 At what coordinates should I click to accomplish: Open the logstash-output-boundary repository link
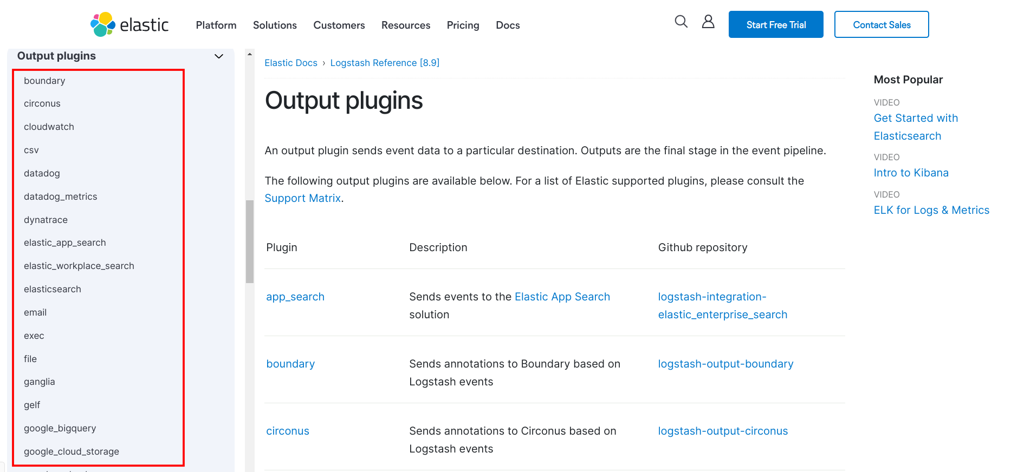[725, 364]
